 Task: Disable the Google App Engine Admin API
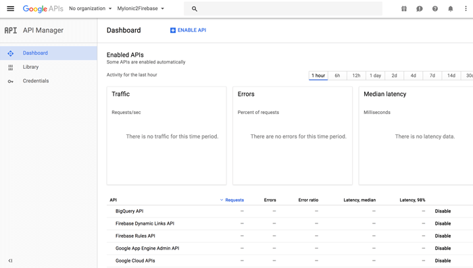point(443,248)
